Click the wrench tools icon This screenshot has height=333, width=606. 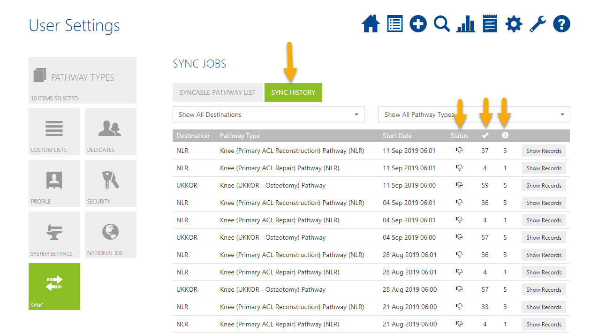538,23
